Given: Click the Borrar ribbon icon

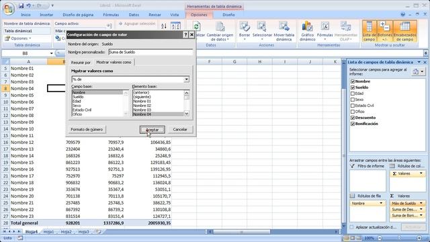Looking at the screenshot, I should [245, 32].
